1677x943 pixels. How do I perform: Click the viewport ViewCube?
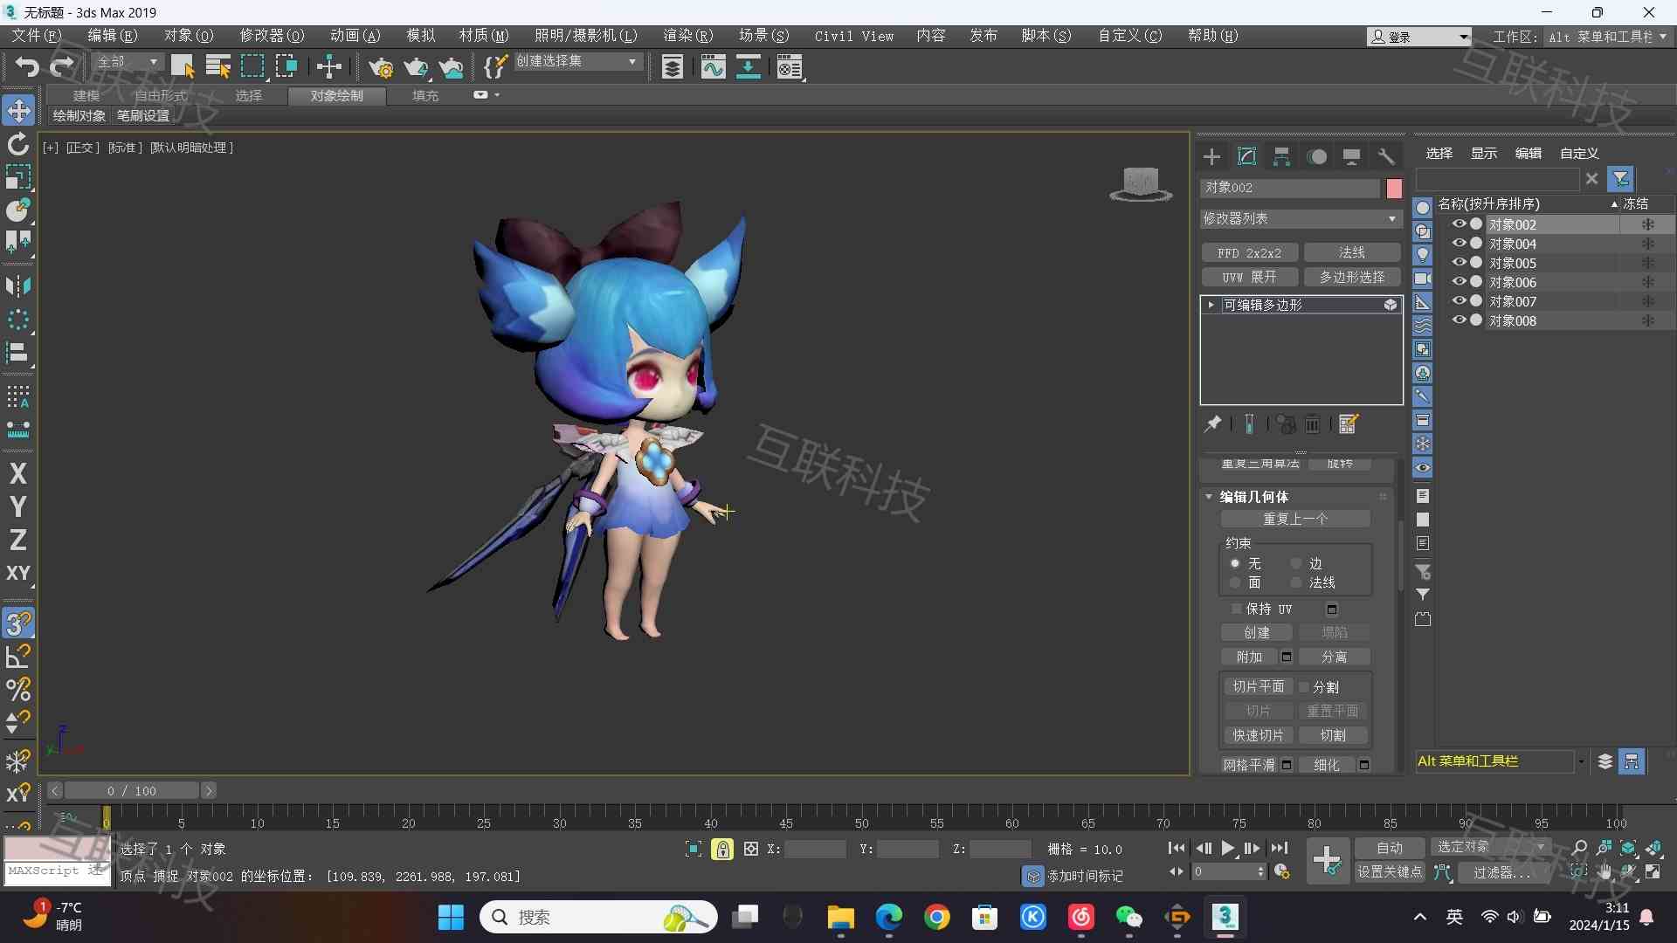(1141, 183)
